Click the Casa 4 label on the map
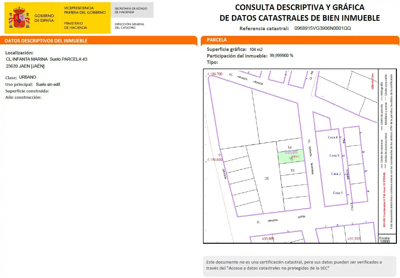The width and height of the screenshot is (400, 278). click(333, 137)
